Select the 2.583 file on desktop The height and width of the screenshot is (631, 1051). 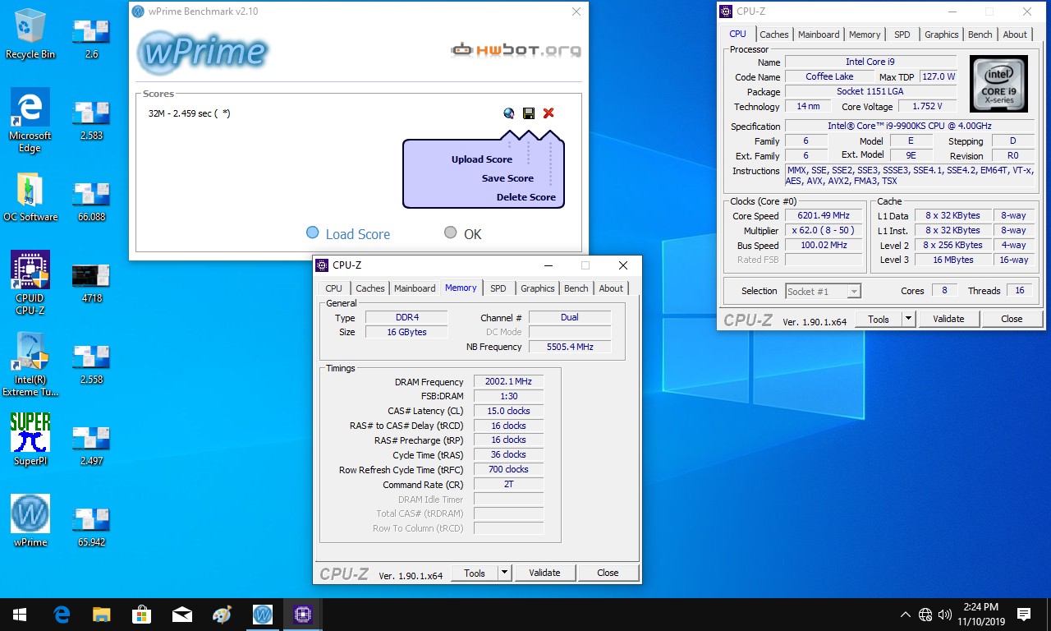pyautogui.click(x=91, y=120)
